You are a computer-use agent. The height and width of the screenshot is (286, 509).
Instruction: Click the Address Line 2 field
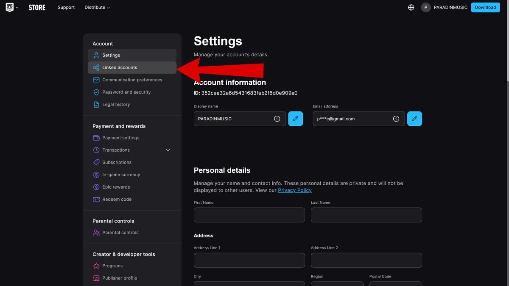366,260
